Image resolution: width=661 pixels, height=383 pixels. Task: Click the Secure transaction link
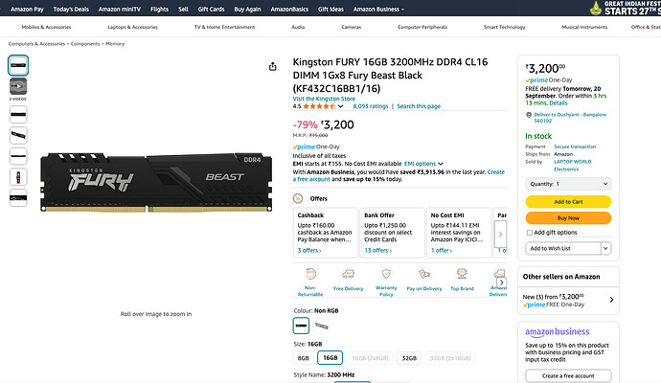pos(575,146)
